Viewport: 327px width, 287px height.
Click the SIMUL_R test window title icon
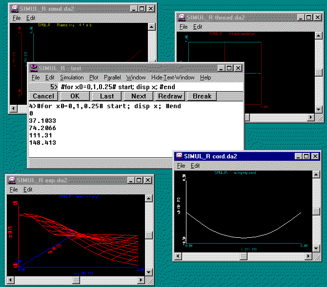point(34,68)
